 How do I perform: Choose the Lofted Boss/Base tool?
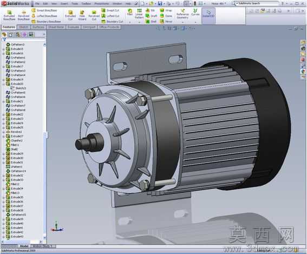coord(44,16)
